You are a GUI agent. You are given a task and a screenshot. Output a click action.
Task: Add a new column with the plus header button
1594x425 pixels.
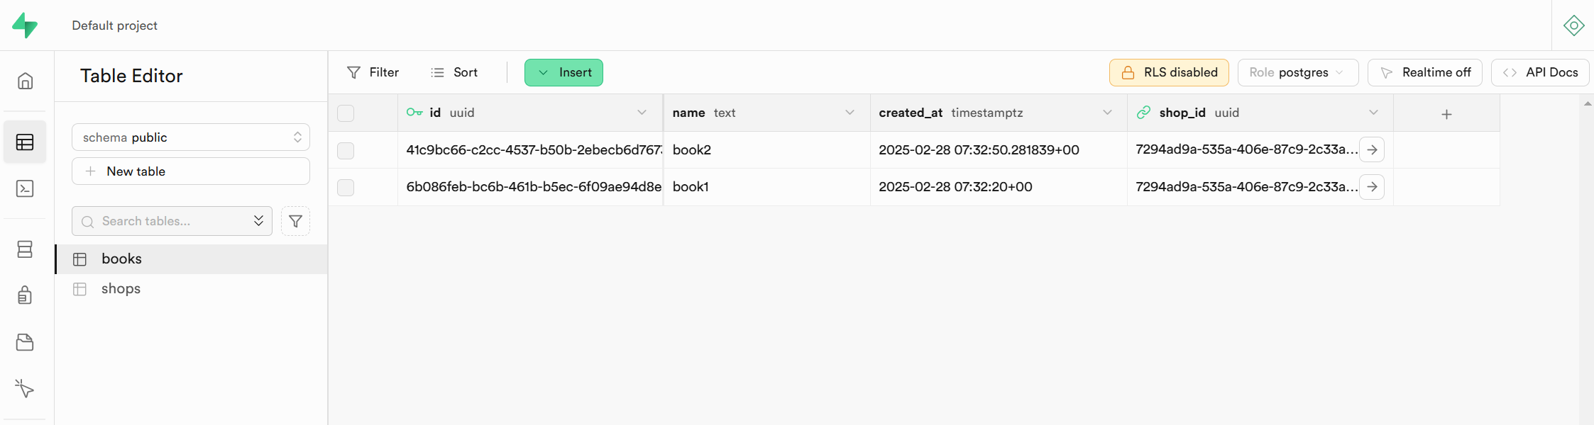(1446, 113)
